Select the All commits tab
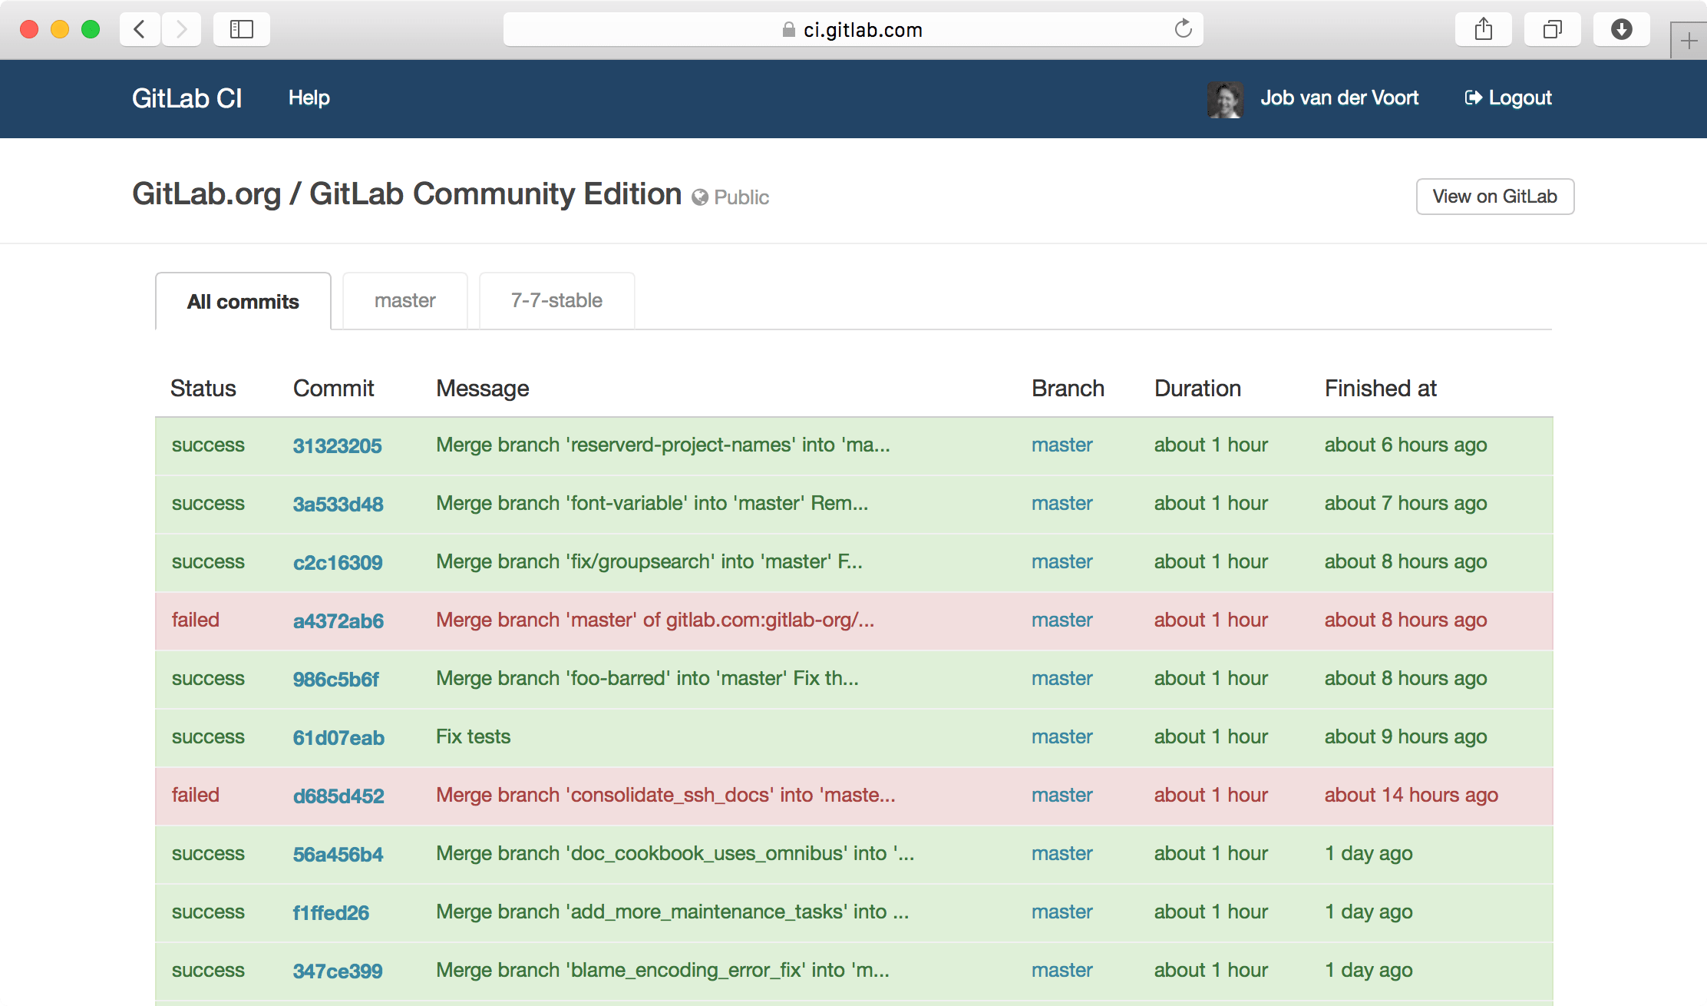The width and height of the screenshot is (1707, 1006). [243, 301]
